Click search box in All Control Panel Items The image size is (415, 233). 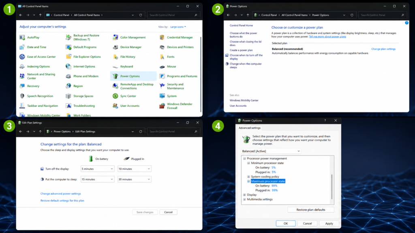tap(173, 15)
